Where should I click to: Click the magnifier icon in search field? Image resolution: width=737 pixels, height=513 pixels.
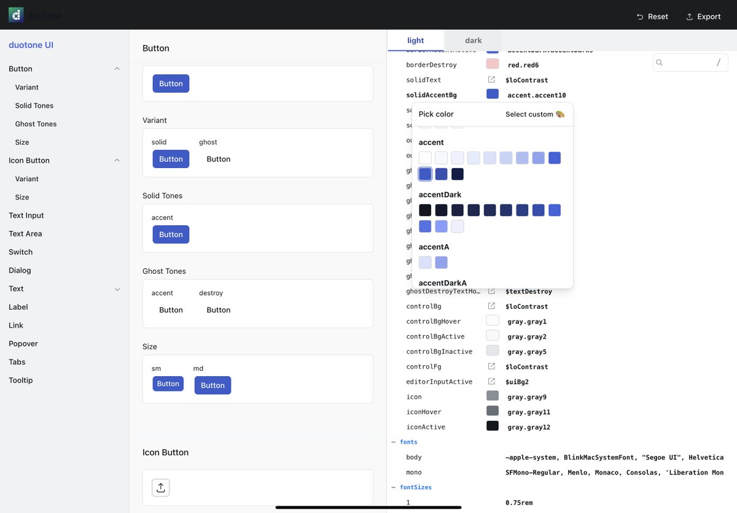point(660,63)
